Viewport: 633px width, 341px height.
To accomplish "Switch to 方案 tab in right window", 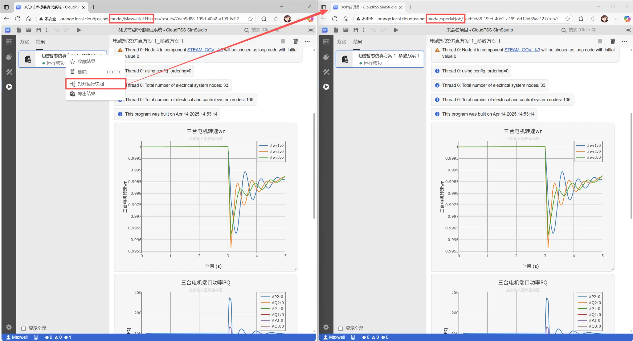I will (342, 42).
